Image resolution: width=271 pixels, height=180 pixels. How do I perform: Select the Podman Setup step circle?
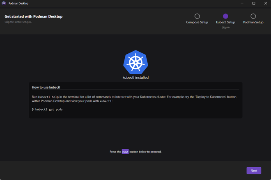pyautogui.click(x=253, y=16)
